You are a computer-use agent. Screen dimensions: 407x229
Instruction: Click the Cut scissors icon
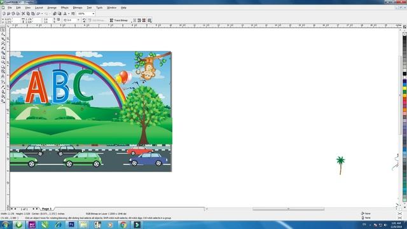pyautogui.click(x=24, y=13)
